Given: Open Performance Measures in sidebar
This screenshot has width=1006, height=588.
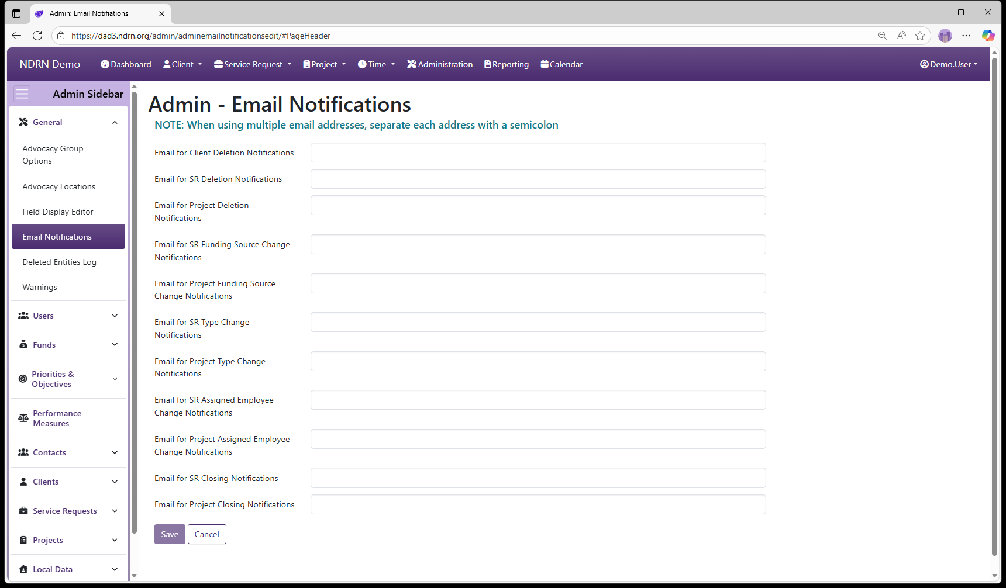Looking at the screenshot, I should (x=68, y=418).
